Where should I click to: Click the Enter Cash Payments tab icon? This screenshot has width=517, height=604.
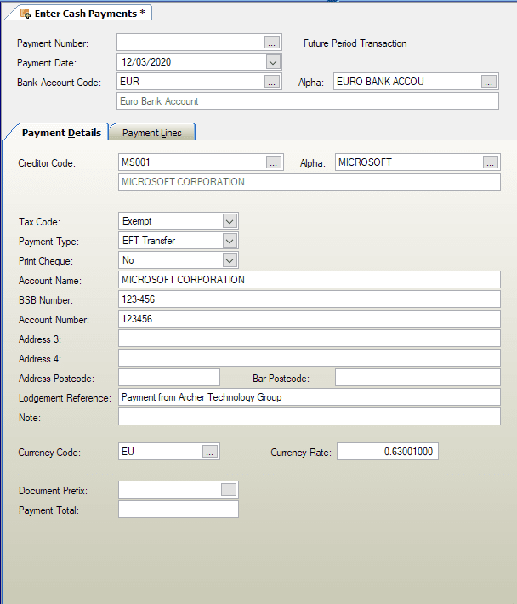coord(26,14)
